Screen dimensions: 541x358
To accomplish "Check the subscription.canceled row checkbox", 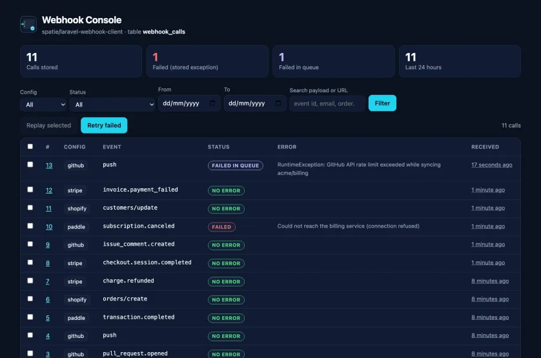I will [30, 226].
